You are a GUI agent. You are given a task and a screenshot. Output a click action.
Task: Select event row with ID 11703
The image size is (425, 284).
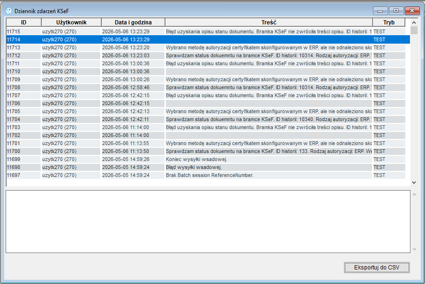pyautogui.click(x=206, y=127)
